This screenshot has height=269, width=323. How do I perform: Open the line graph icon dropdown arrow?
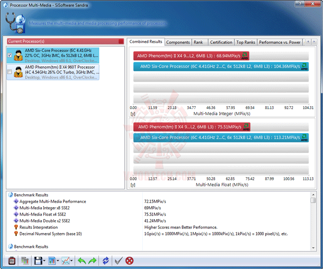coord(71,261)
